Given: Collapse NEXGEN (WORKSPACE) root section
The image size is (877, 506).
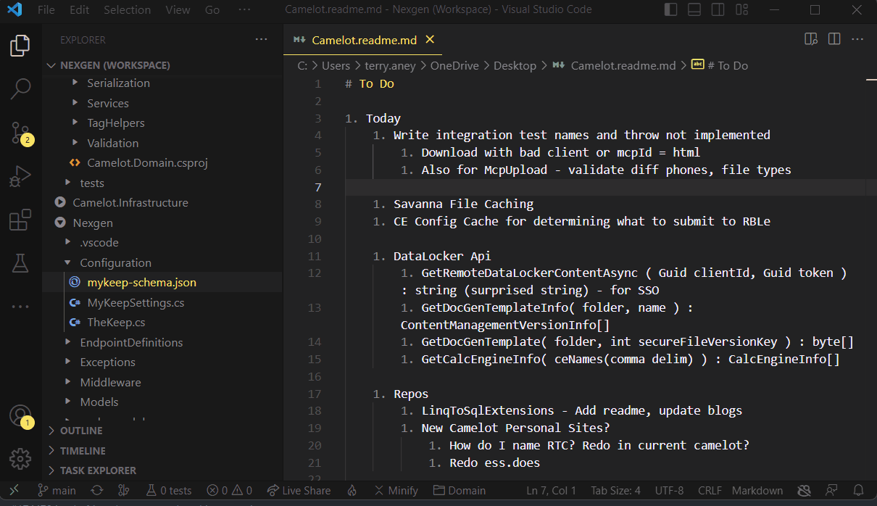Looking at the screenshot, I should 115,65.
